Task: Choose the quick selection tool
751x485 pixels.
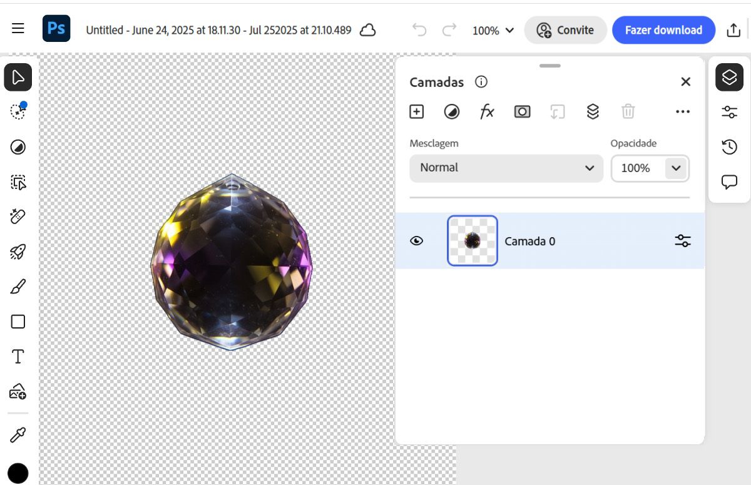Action: (x=18, y=111)
